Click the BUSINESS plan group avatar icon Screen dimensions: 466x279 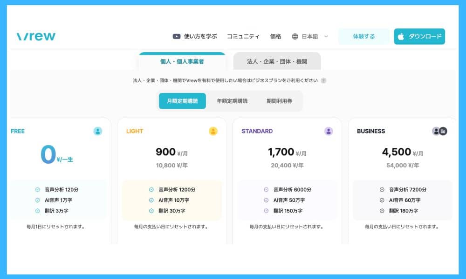(439, 131)
